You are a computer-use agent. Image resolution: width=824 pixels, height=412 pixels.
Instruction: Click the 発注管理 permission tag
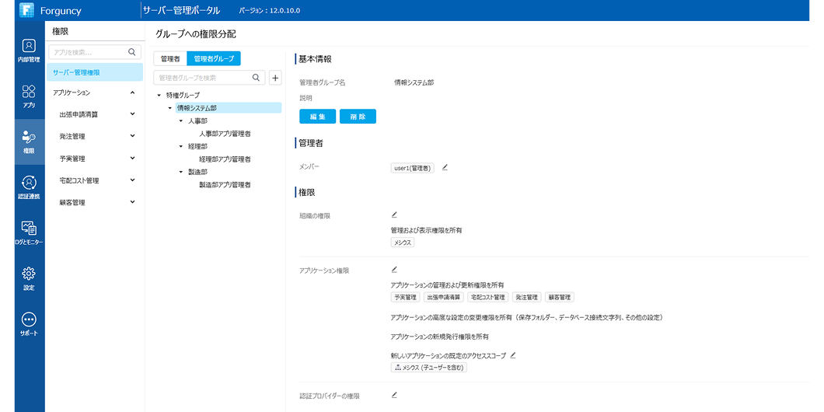point(526,298)
